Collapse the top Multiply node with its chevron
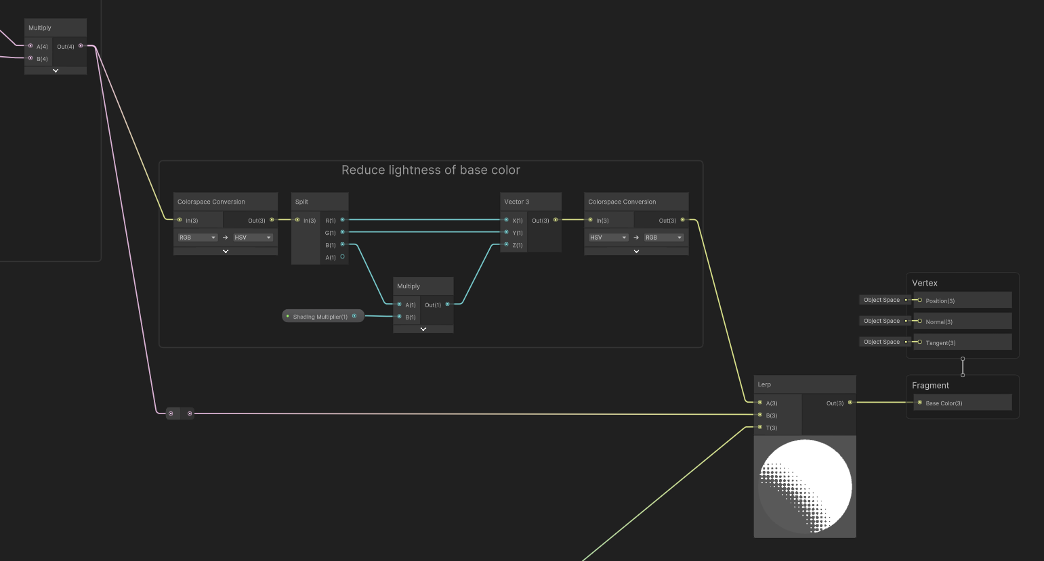This screenshot has height=561, width=1044. [55, 70]
